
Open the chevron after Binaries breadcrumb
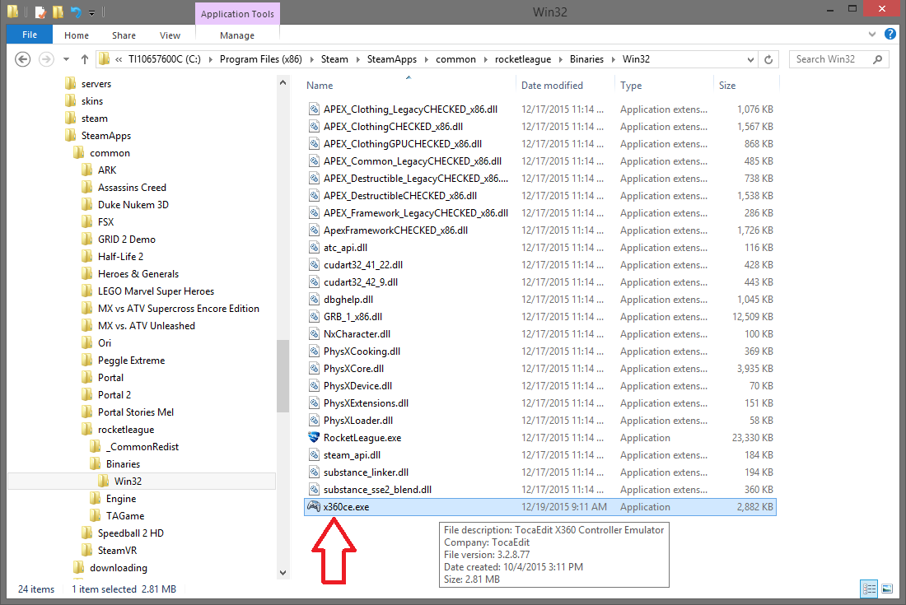tap(613, 59)
